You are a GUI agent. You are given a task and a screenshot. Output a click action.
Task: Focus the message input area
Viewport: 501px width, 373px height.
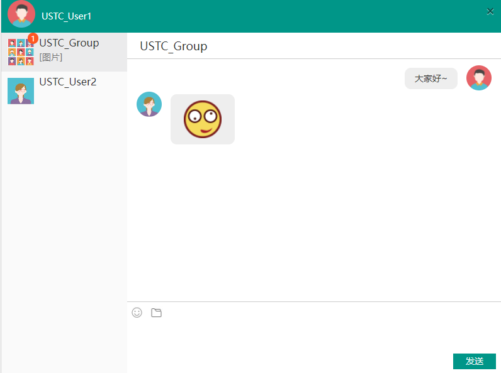314,337
